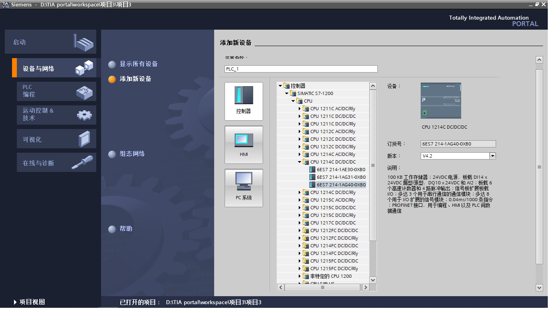
Task: Click the CPU 1215FC DC/DC/DC folder icon
Action: (306, 261)
